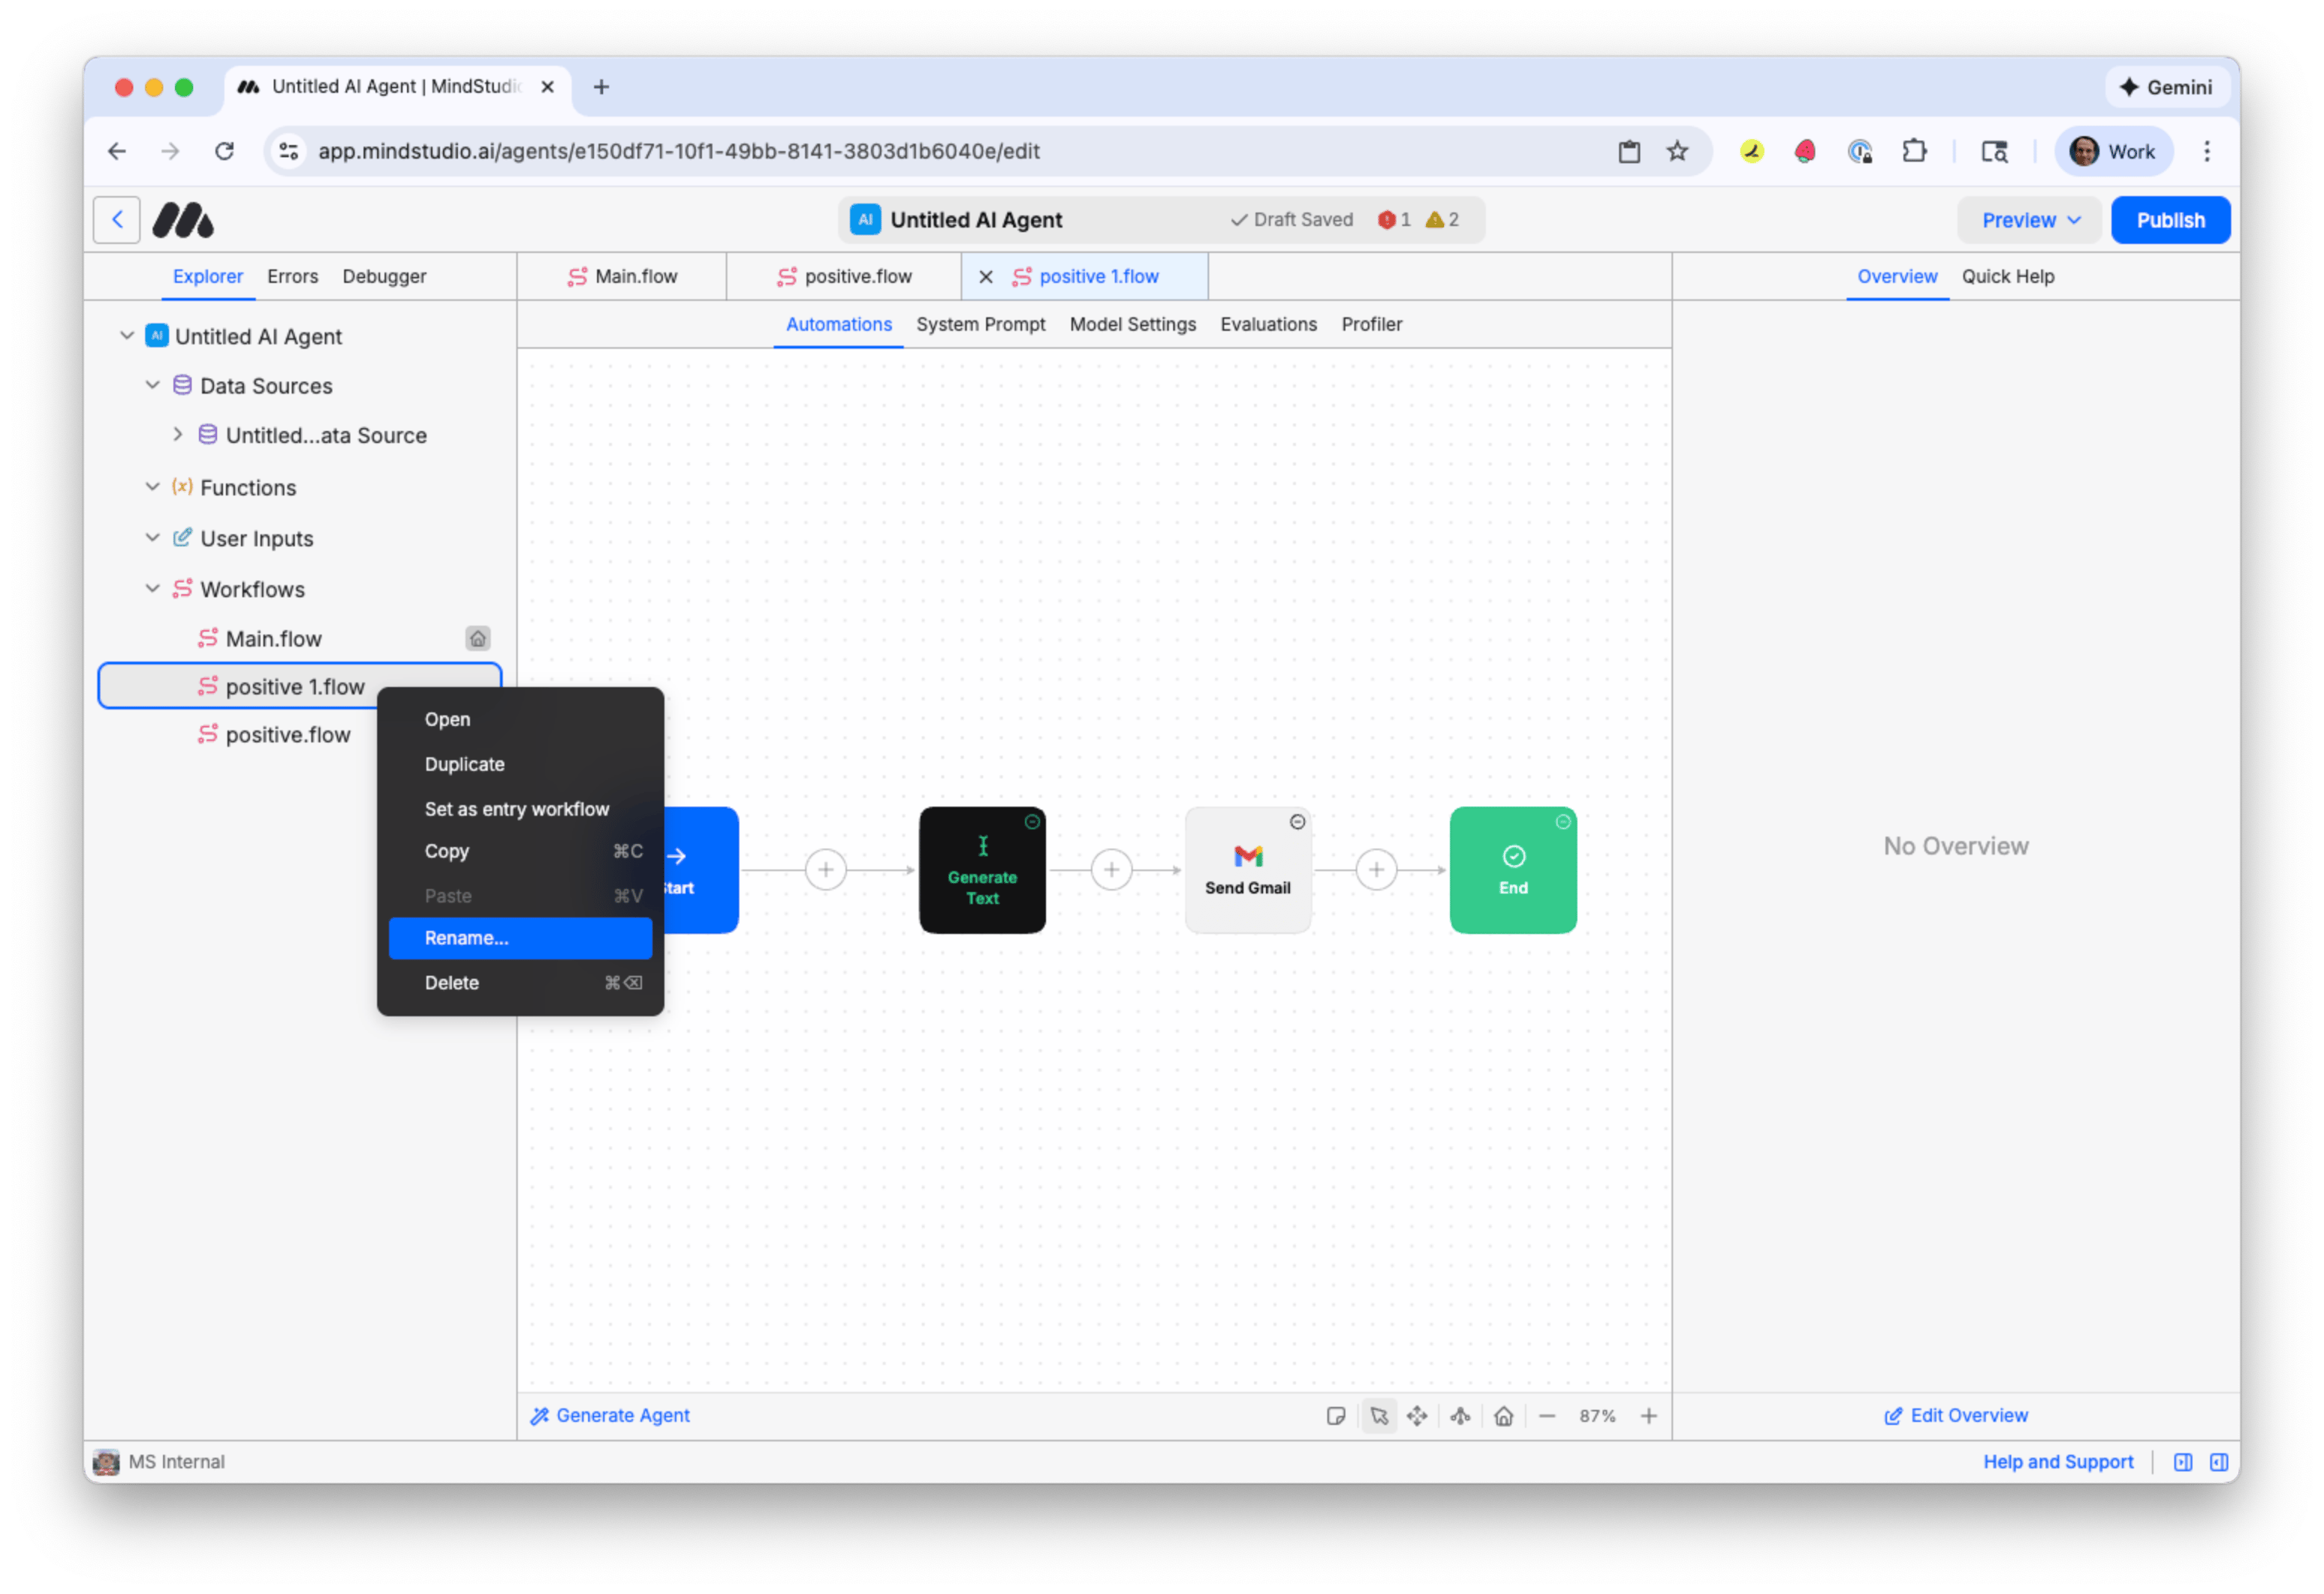
Task: Switch to the Model Settings tab
Action: click(x=1132, y=323)
